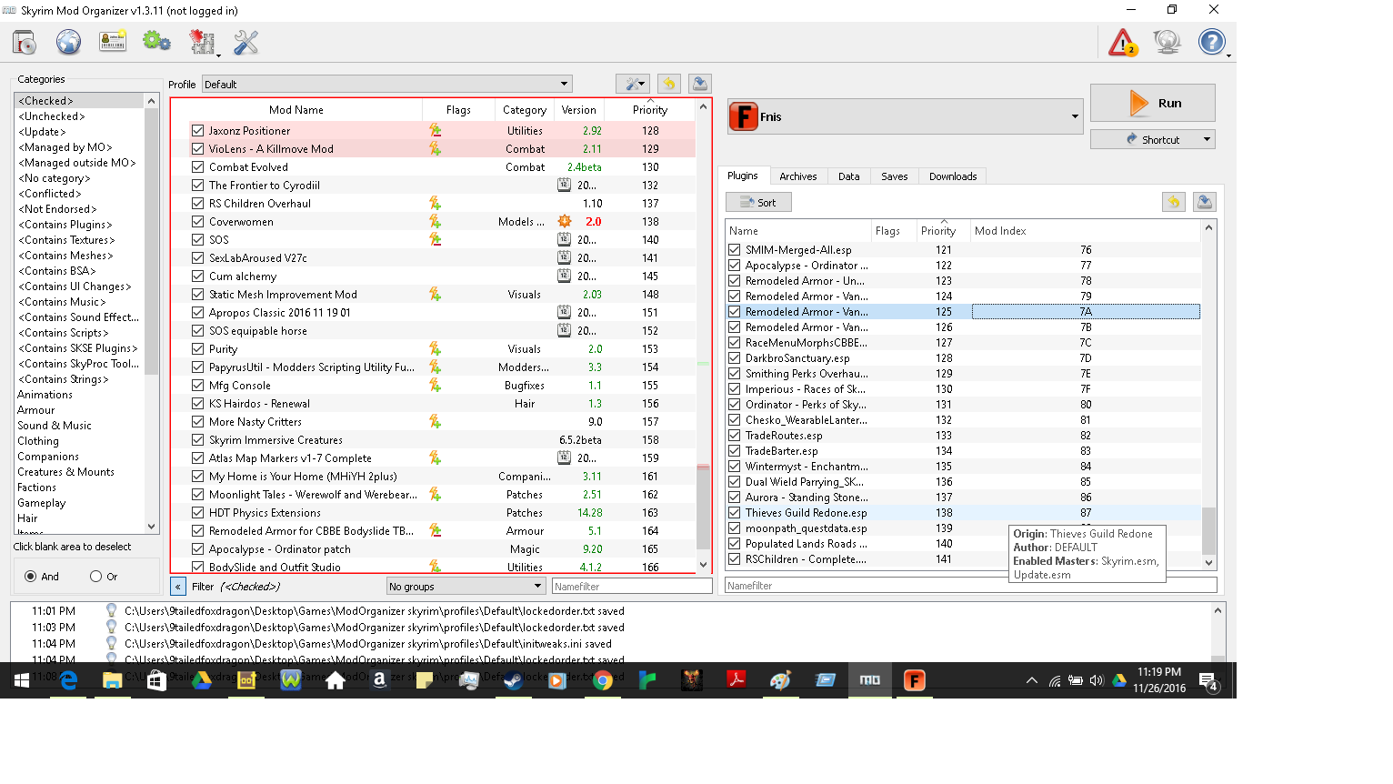The width and height of the screenshot is (1393, 784).
Task: Uncheck the Jaxonz Positioner mod
Action: click(x=197, y=131)
